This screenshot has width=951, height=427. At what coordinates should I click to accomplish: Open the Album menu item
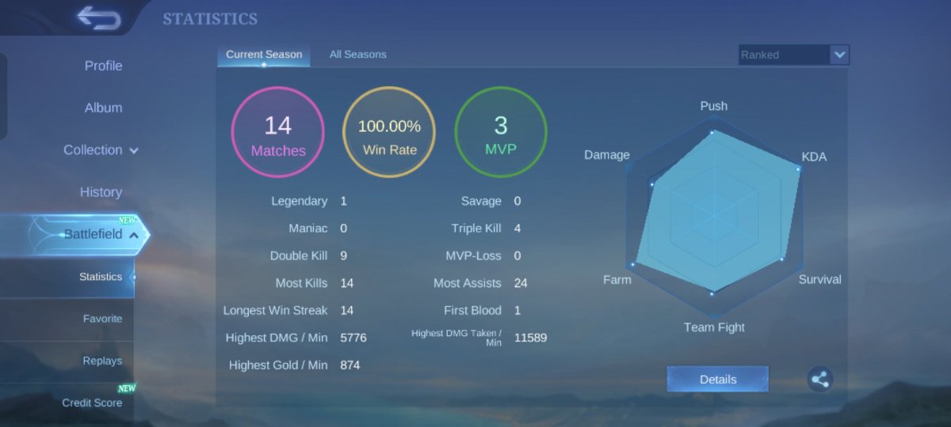click(104, 108)
